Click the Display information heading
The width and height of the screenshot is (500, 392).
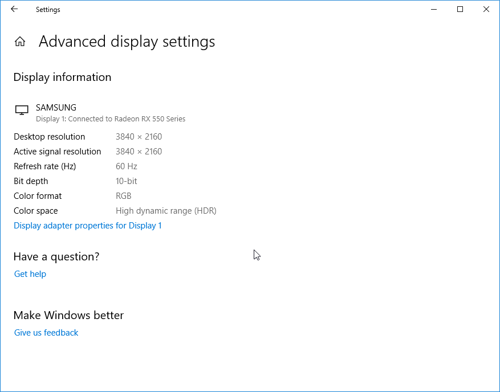pyautogui.click(x=62, y=77)
